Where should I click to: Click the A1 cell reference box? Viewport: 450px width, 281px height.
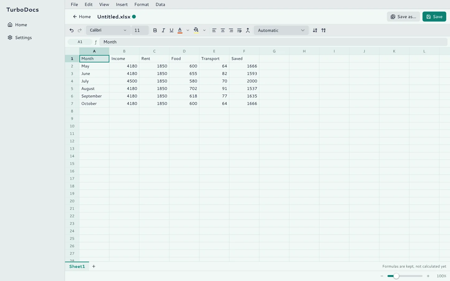(80, 42)
